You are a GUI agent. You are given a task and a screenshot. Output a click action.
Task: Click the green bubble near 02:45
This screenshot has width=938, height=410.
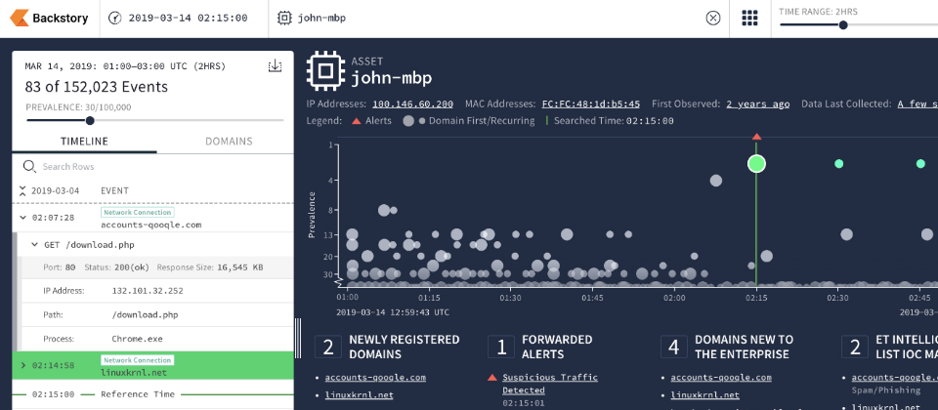pos(920,163)
